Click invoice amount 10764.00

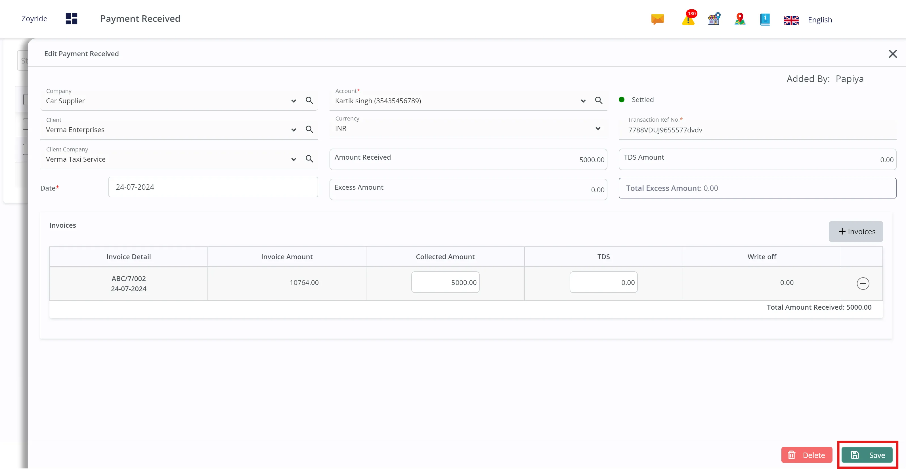(304, 282)
